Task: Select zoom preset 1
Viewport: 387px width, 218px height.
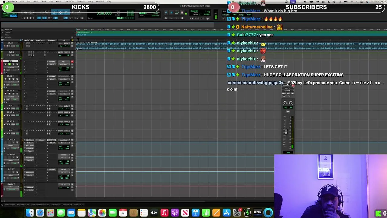Action: (22, 18)
